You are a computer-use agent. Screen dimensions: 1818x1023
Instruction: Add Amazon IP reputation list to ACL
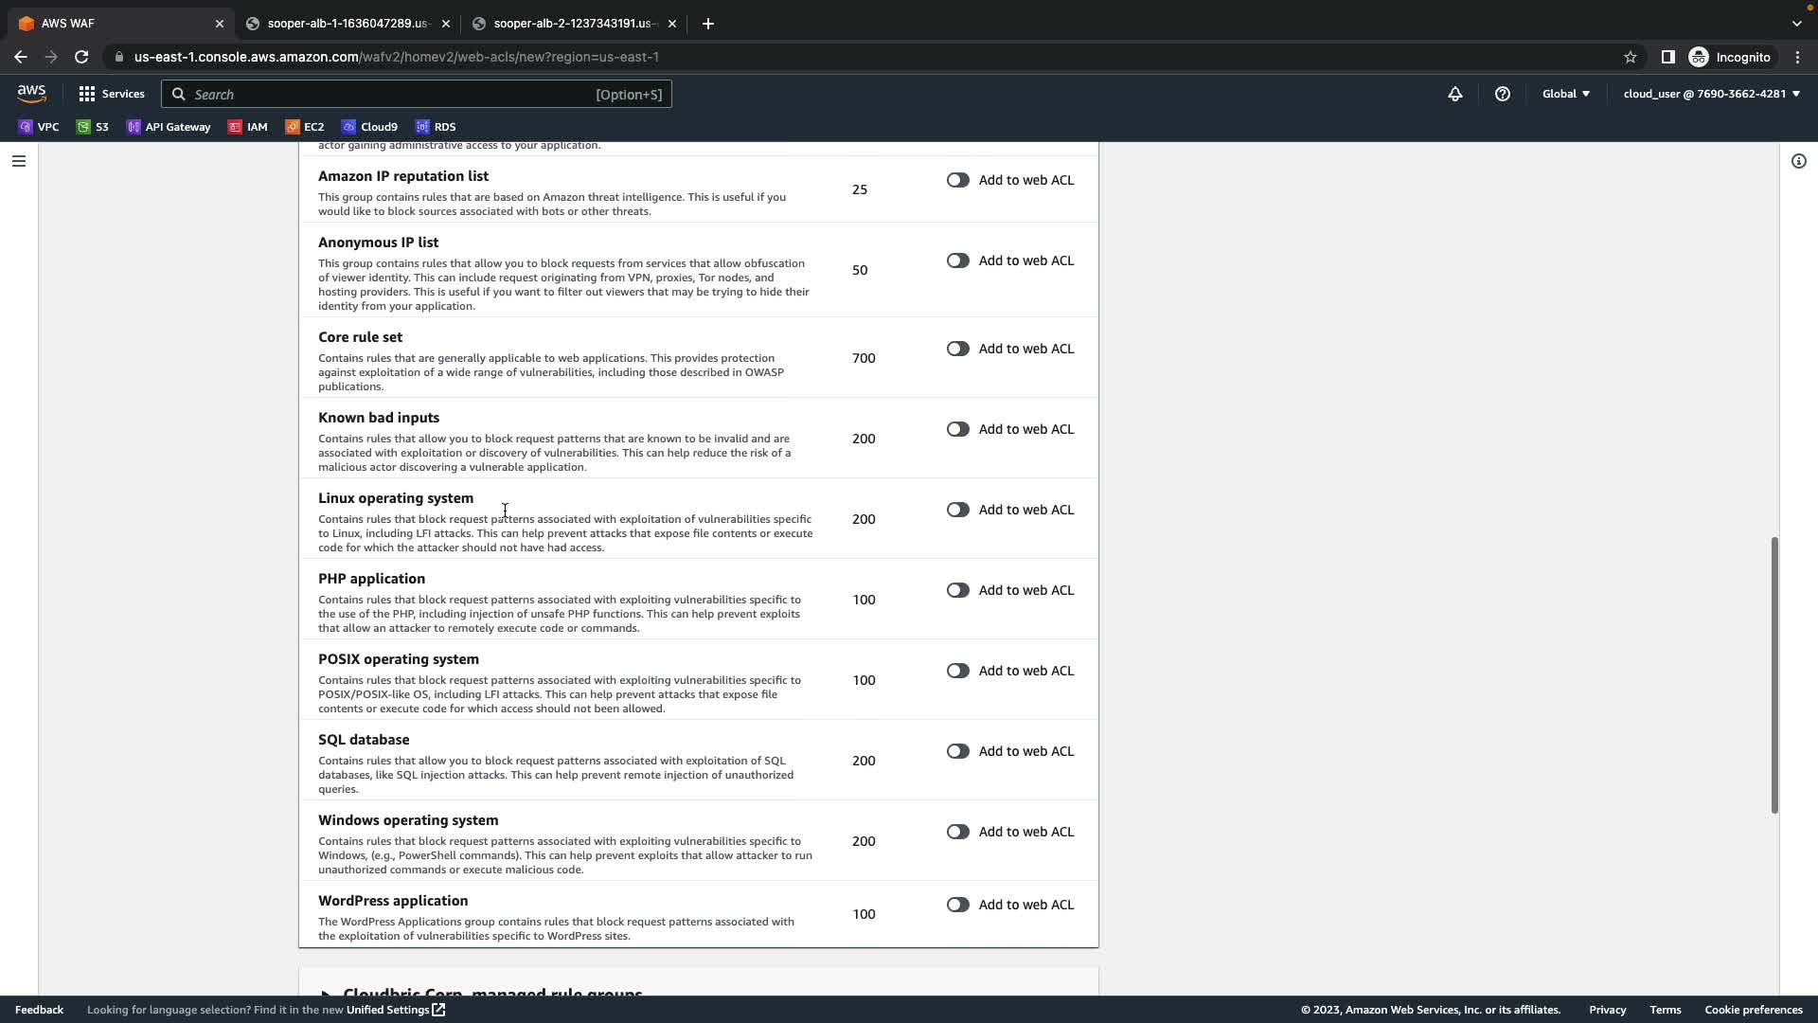pyautogui.click(x=957, y=180)
